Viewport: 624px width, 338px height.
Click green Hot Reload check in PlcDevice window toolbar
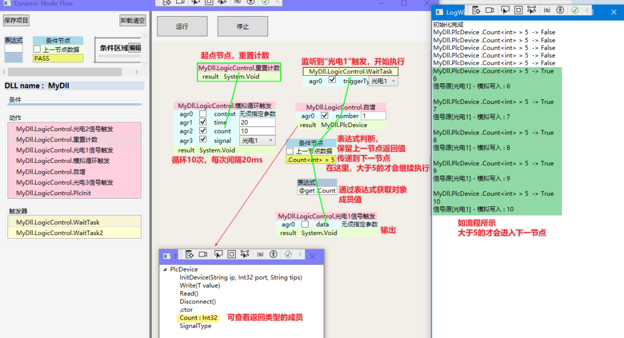tap(288, 254)
